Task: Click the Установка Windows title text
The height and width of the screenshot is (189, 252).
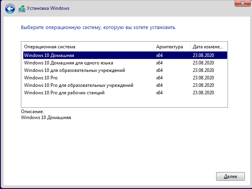Action: (48, 8)
